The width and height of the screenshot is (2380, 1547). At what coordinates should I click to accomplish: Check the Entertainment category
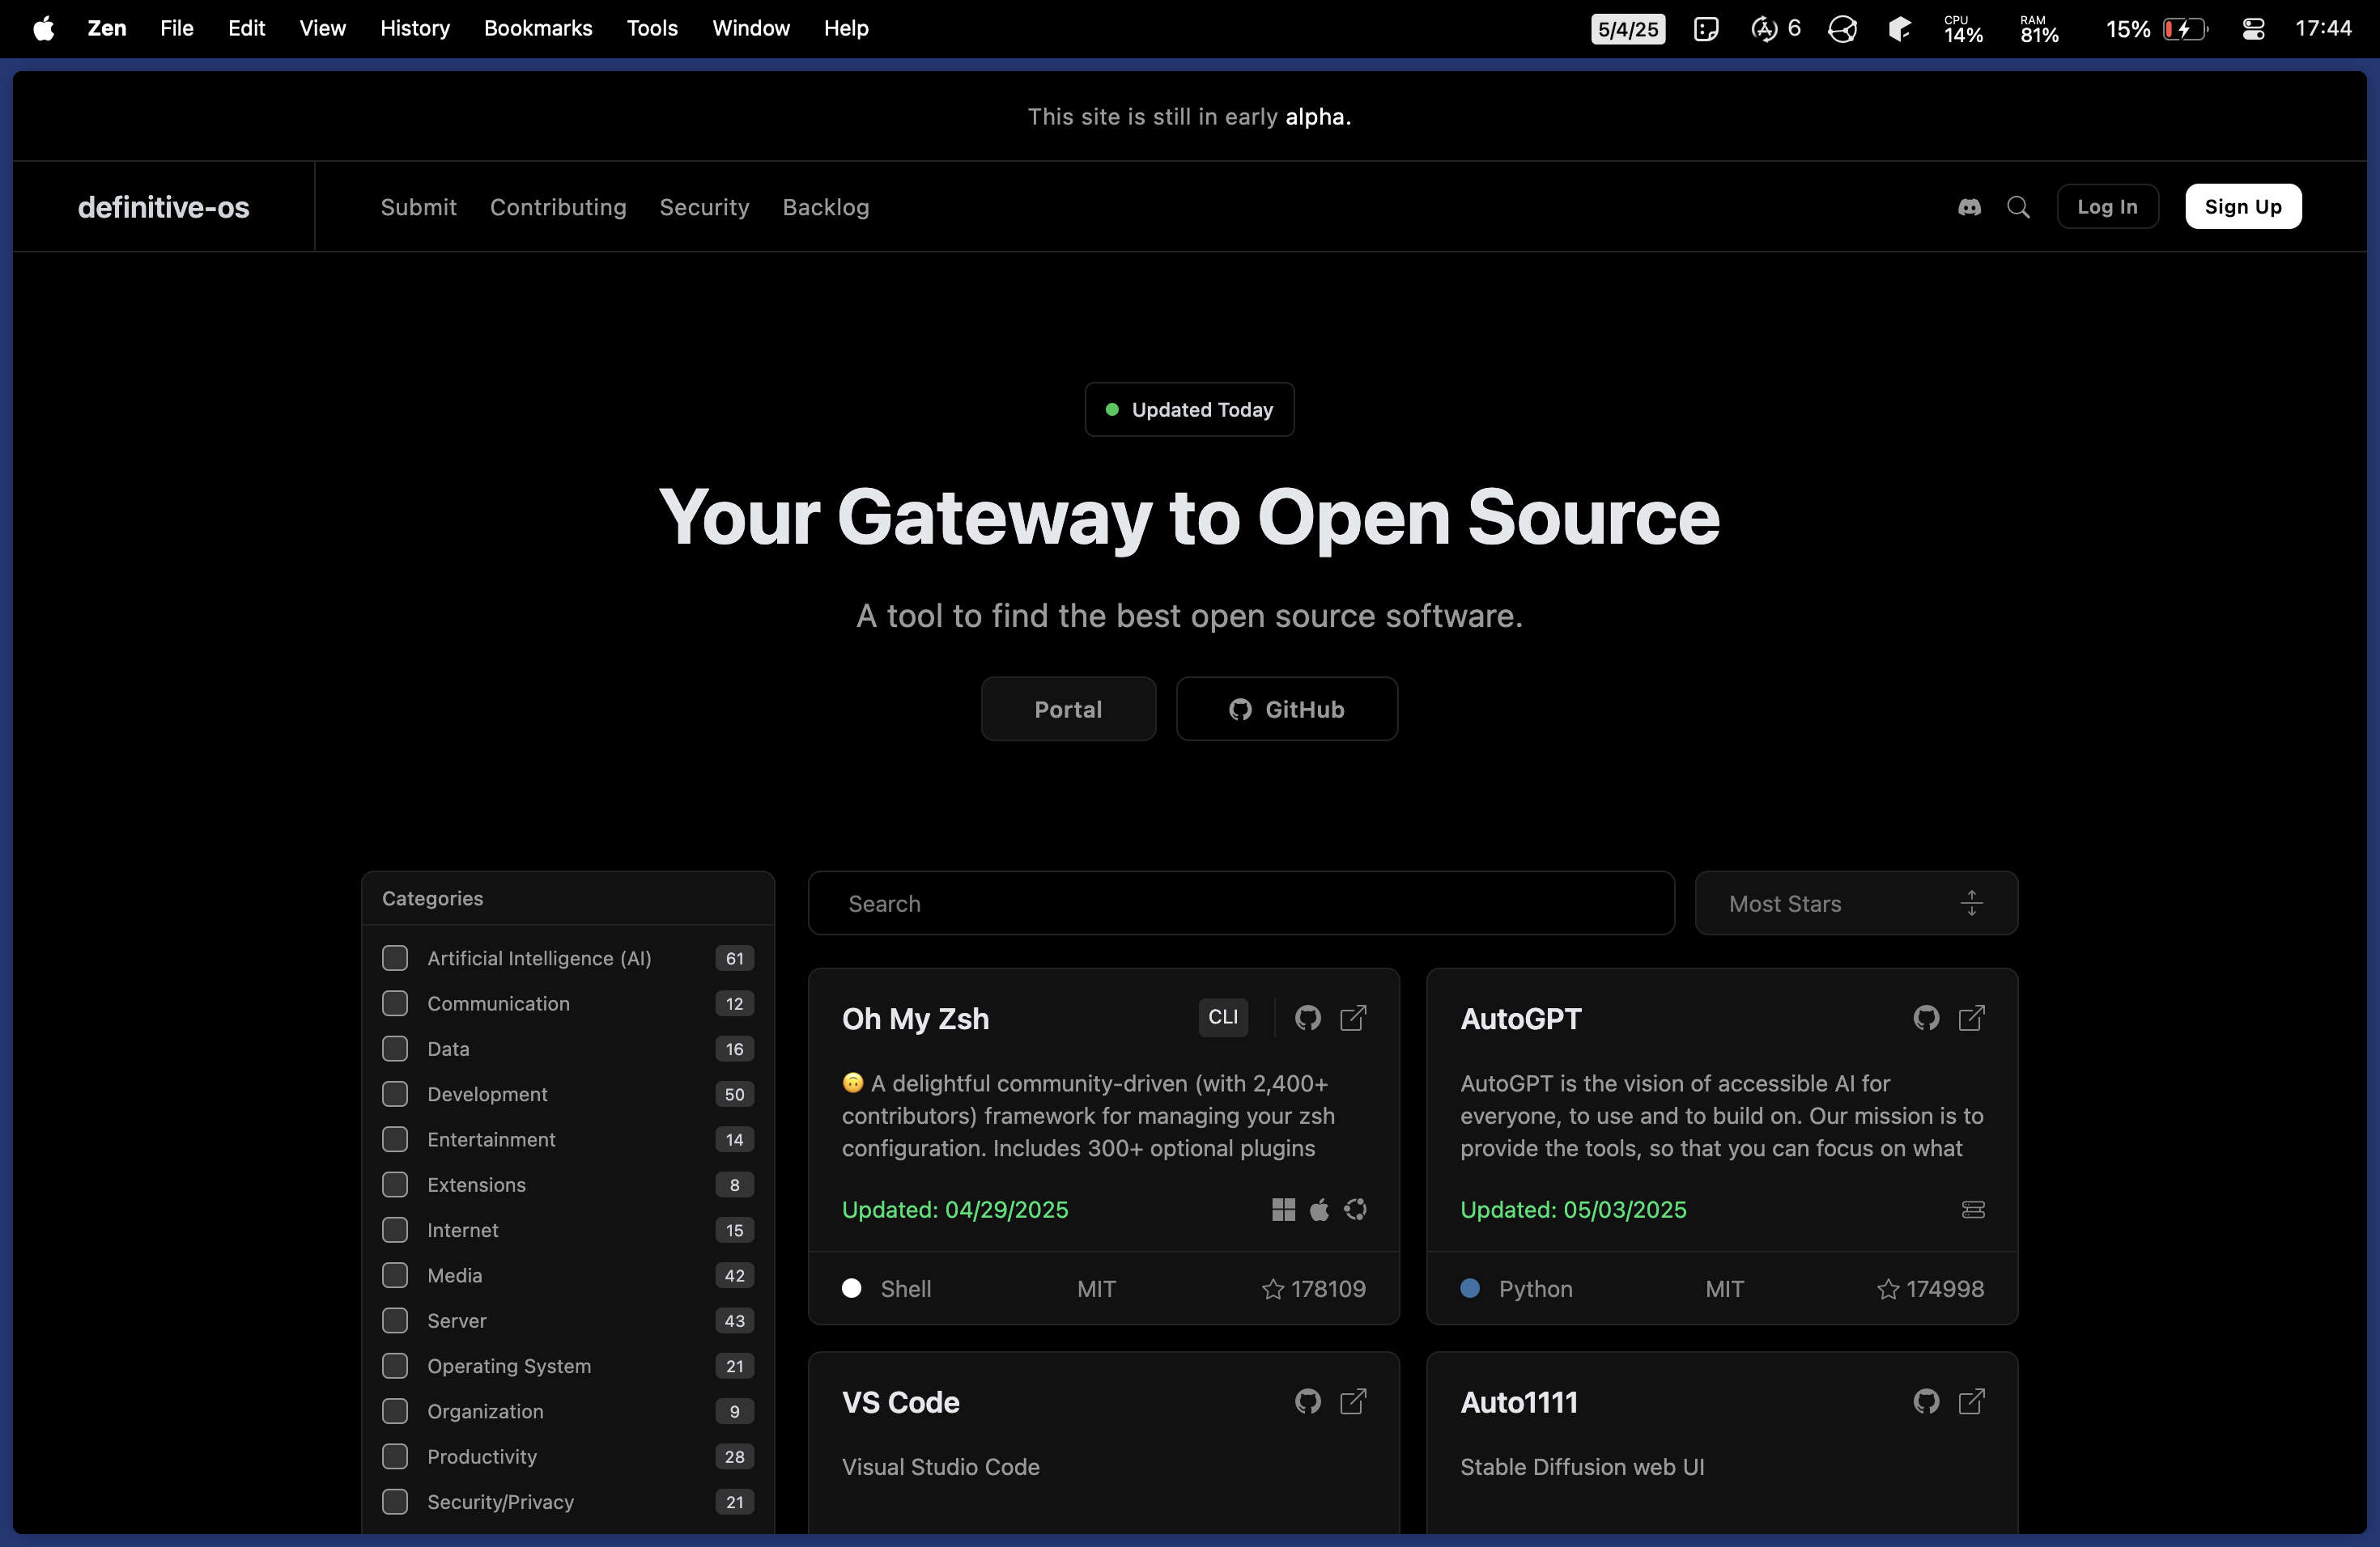pos(395,1138)
